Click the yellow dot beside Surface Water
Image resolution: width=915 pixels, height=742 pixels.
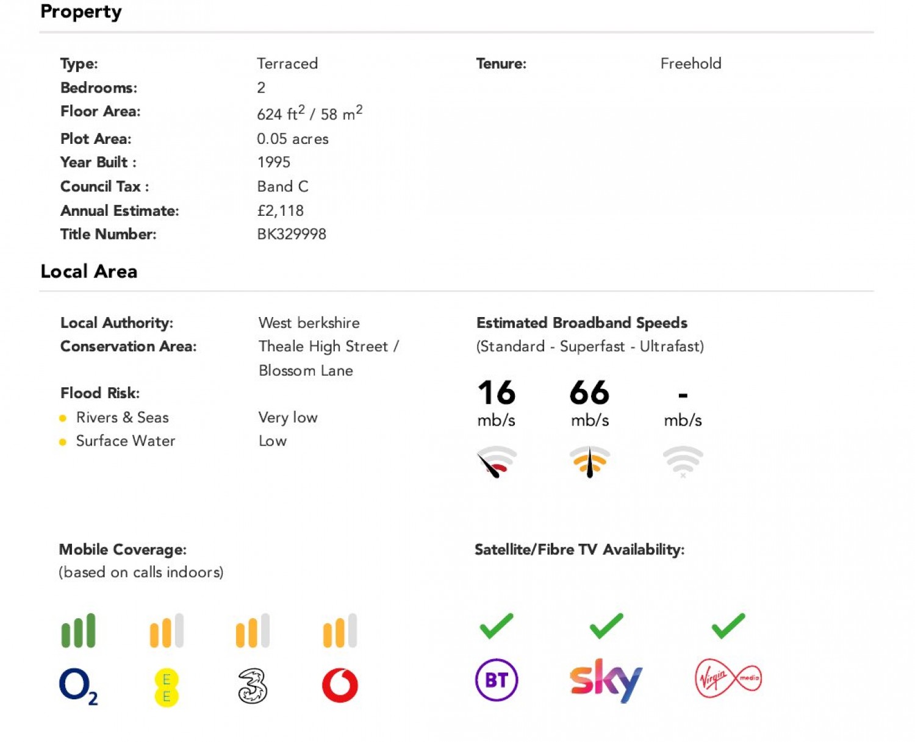click(x=62, y=442)
